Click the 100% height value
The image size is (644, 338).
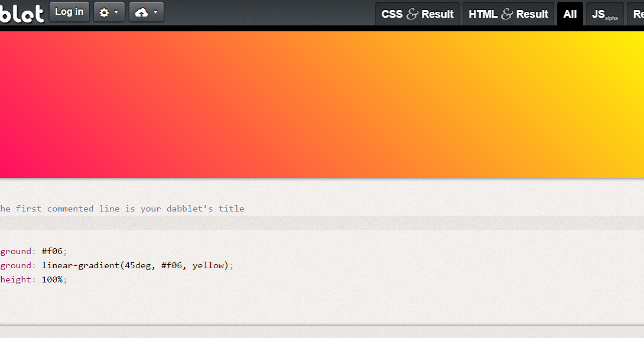52,279
